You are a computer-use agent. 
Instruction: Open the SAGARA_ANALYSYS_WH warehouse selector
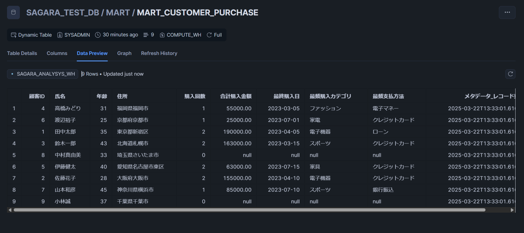click(43, 74)
